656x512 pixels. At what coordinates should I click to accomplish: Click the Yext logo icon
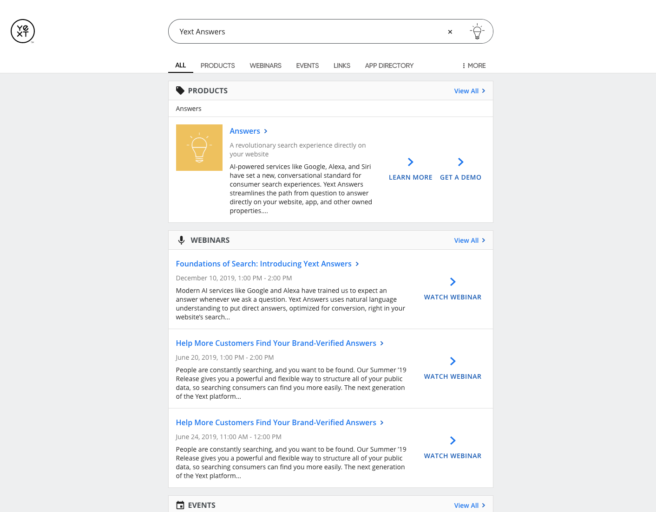23,31
